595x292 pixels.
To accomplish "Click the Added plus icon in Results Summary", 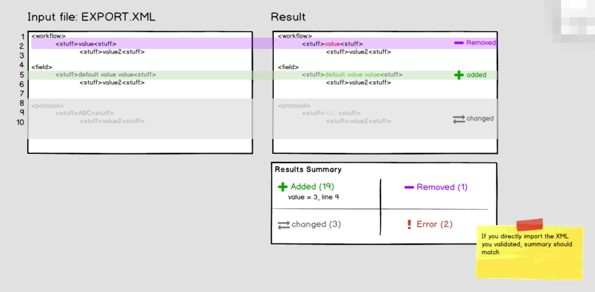I will 283,187.
